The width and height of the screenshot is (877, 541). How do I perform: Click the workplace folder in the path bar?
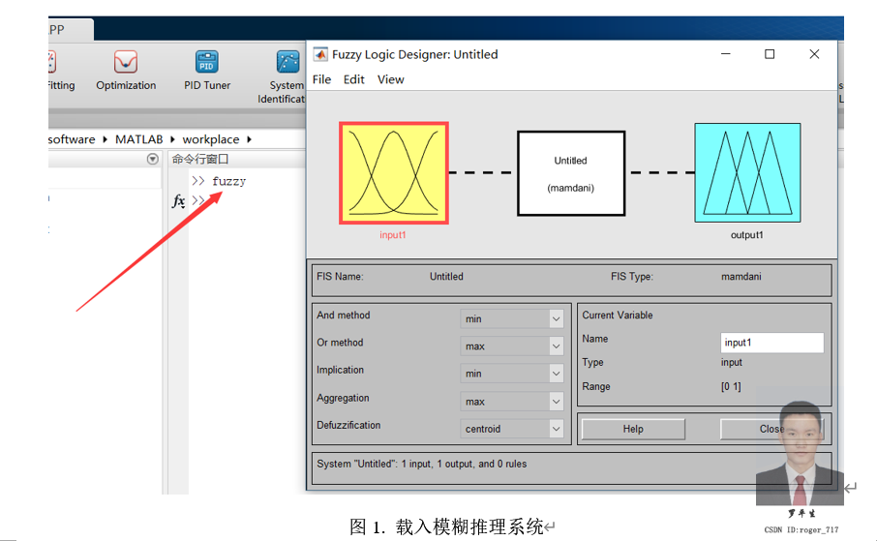[x=211, y=139]
